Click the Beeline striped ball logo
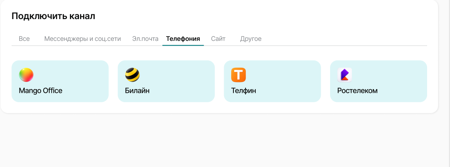 pyautogui.click(x=132, y=75)
